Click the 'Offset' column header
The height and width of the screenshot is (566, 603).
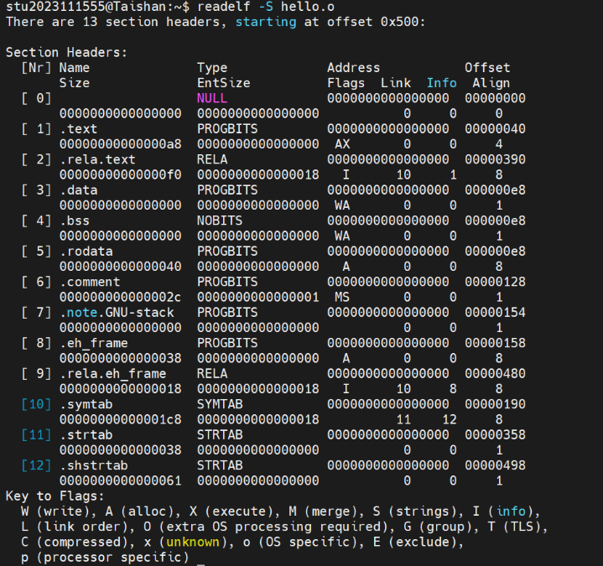[x=487, y=68]
